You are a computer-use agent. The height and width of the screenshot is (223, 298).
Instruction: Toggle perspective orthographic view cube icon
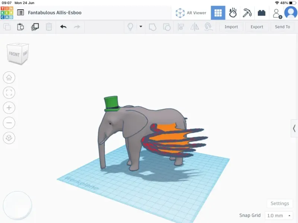(9, 138)
